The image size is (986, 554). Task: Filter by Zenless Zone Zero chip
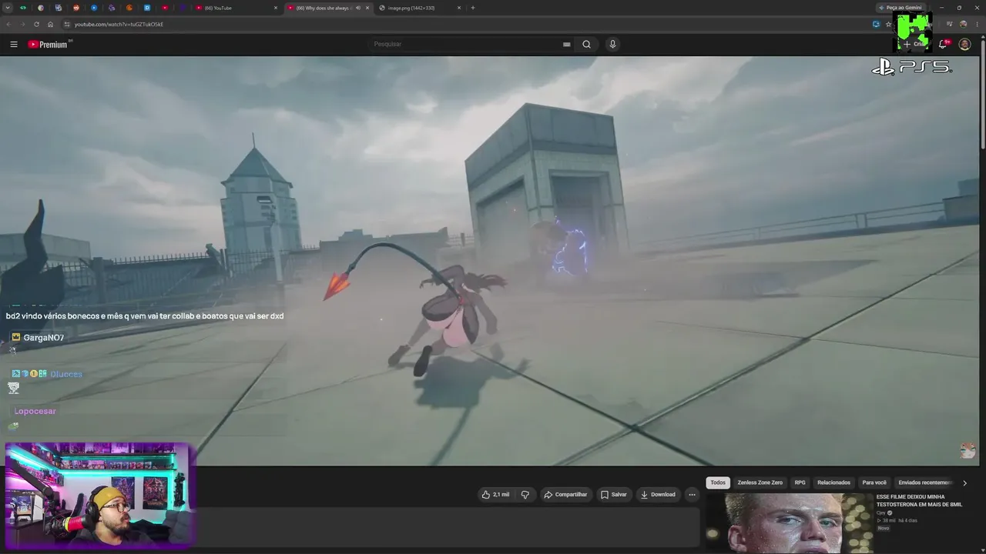point(760,482)
